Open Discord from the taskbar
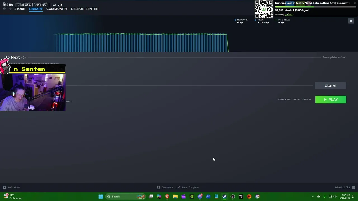Viewport: 358px width, 201px height. 200,197
